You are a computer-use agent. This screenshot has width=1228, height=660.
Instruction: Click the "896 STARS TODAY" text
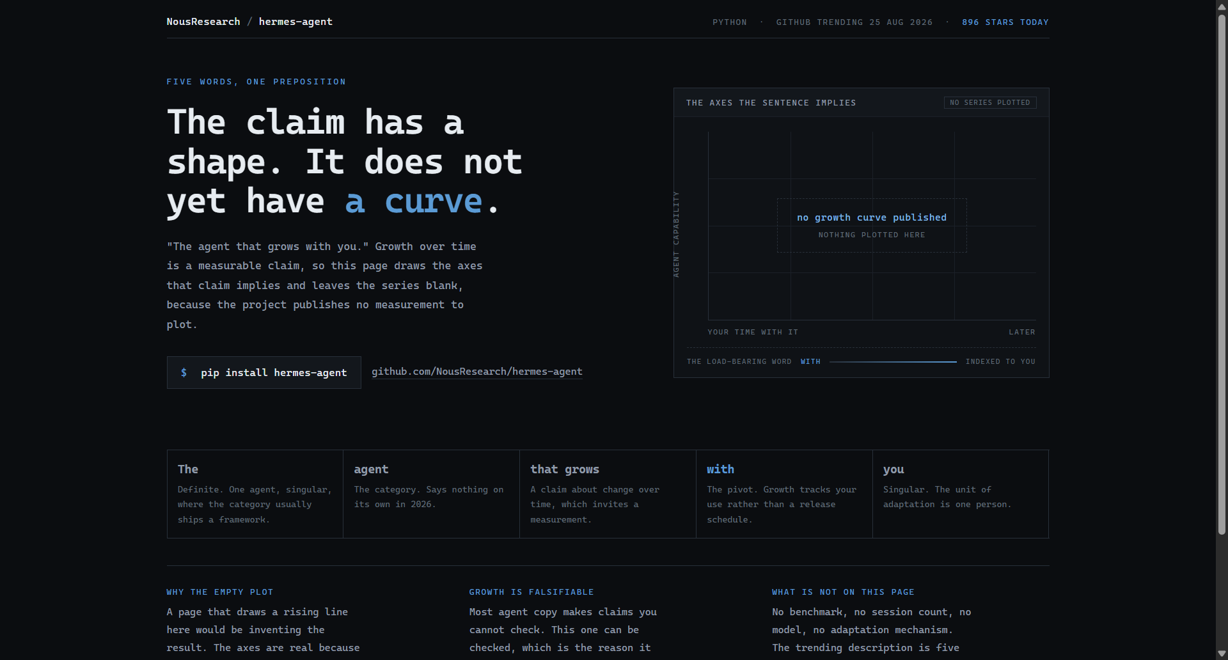[1005, 22]
